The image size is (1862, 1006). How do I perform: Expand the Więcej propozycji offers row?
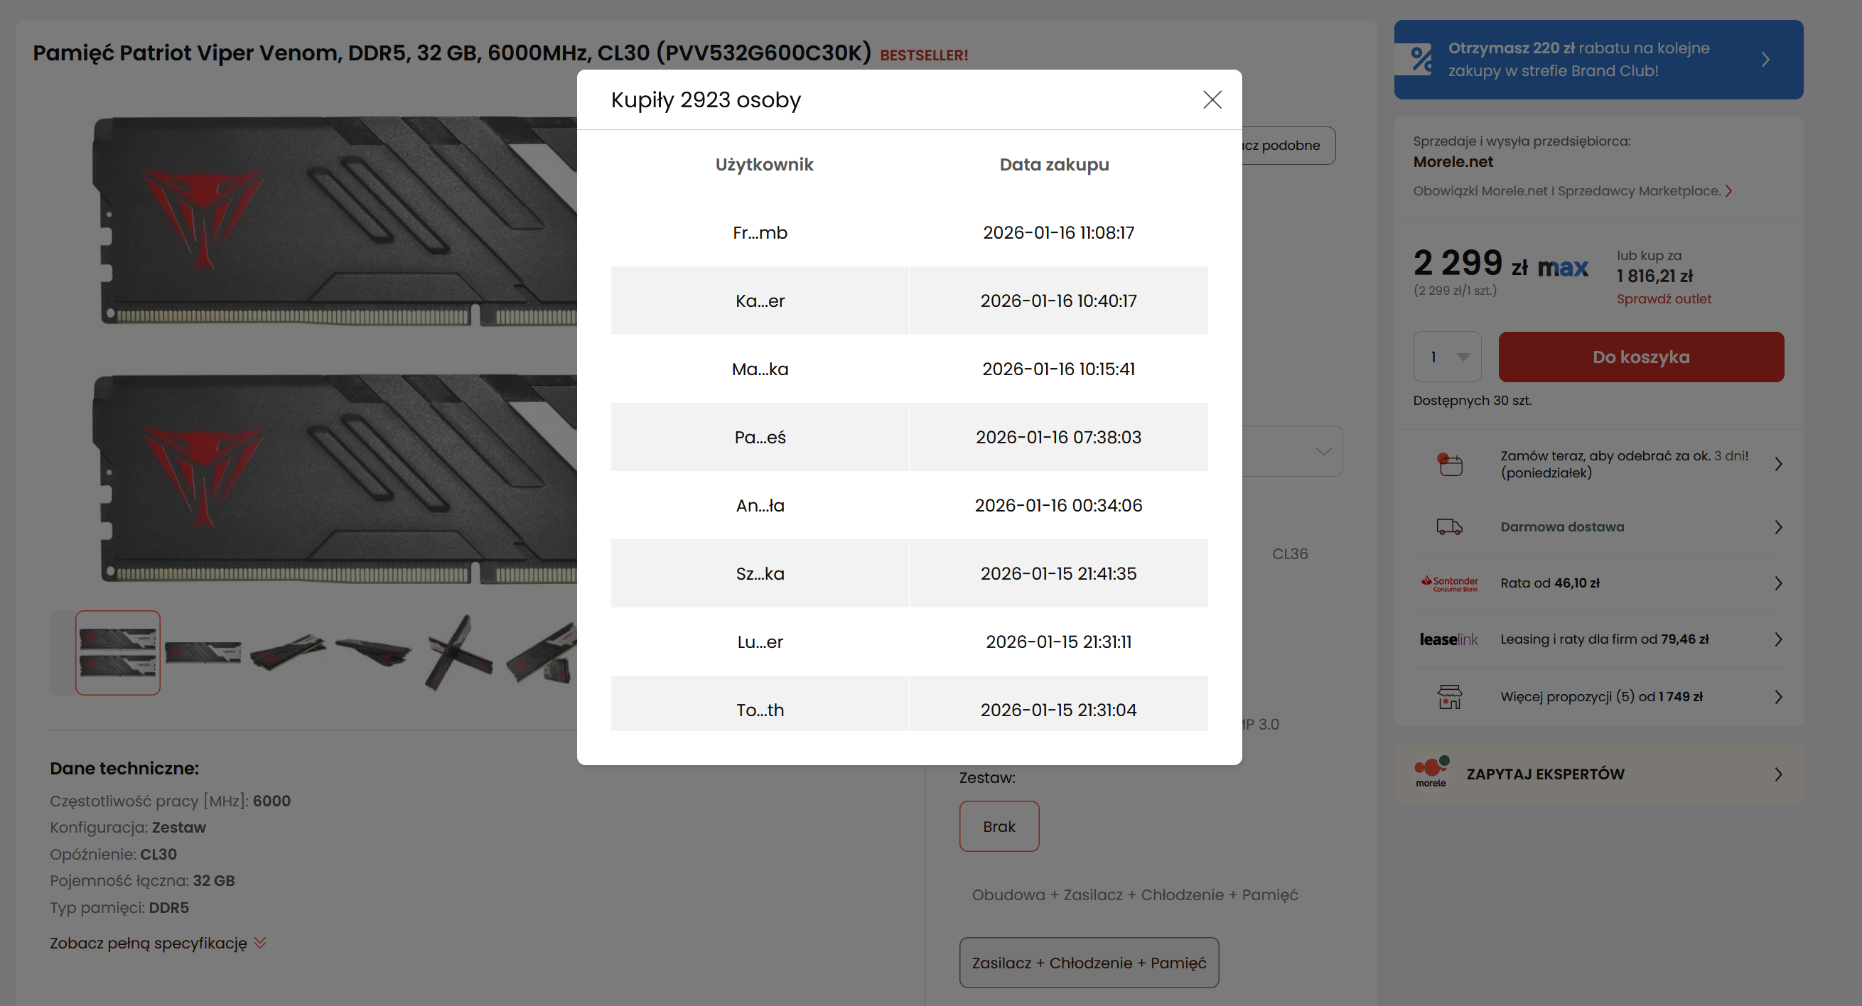(1601, 697)
